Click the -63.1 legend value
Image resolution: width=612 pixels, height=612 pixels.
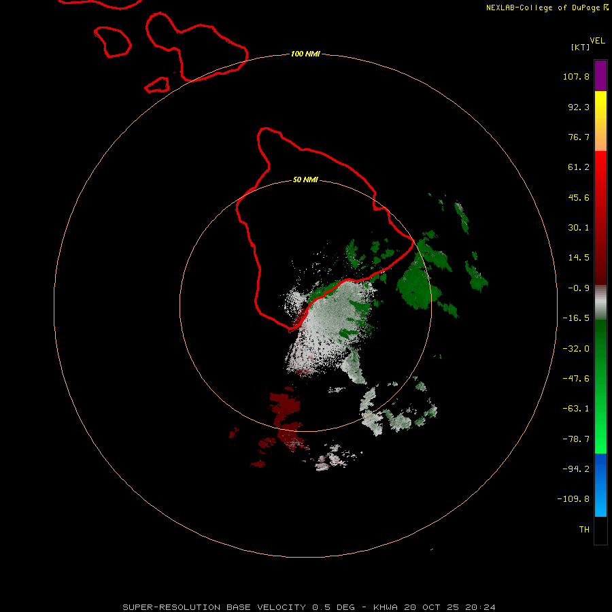(576, 409)
